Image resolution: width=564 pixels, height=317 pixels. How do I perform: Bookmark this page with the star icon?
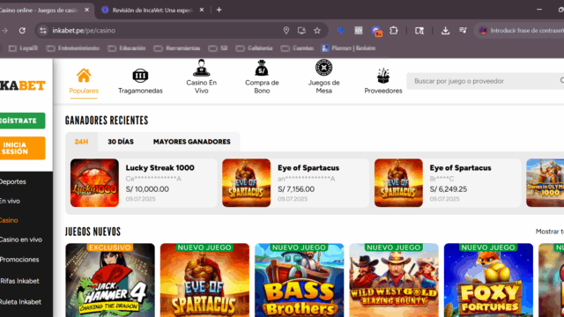(317, 31)
